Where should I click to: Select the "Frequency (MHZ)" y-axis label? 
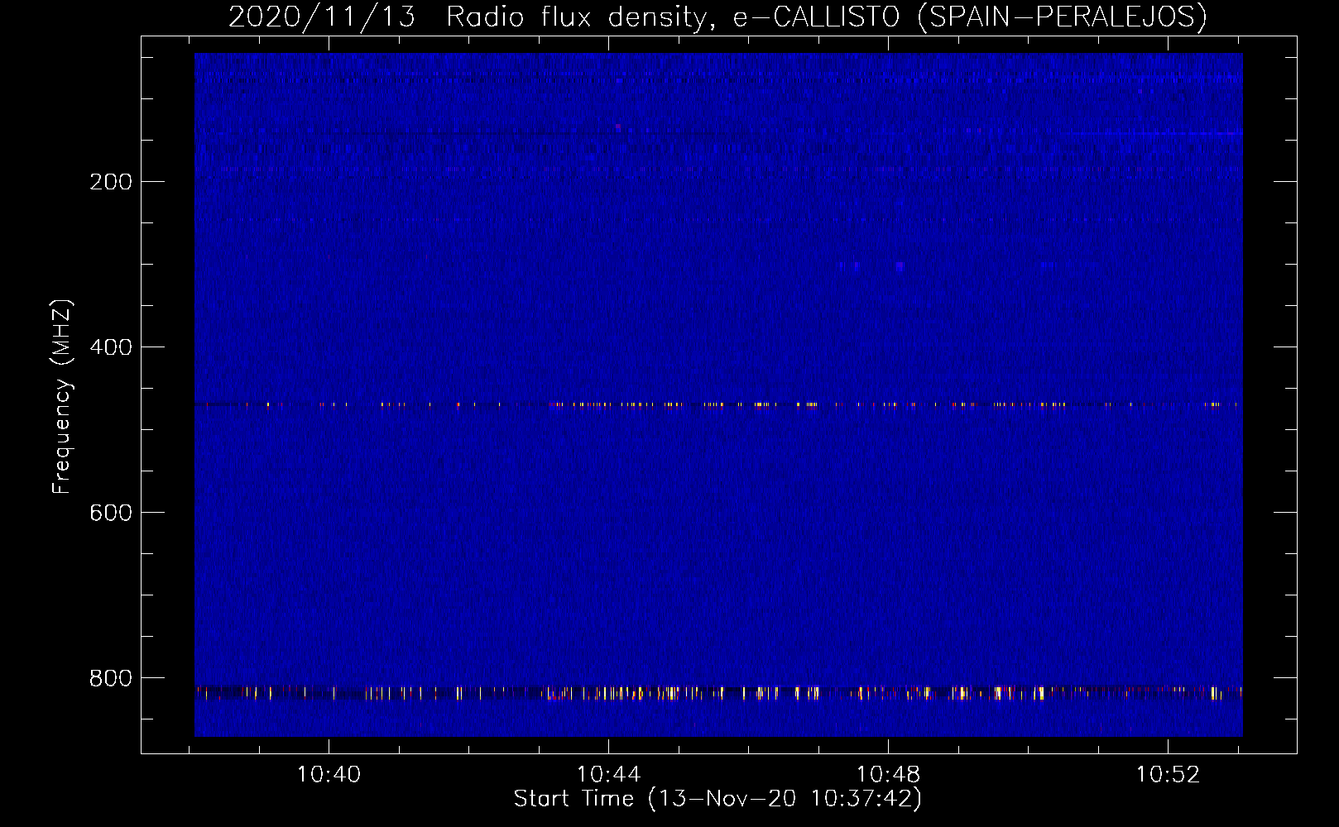coord(62,397)
